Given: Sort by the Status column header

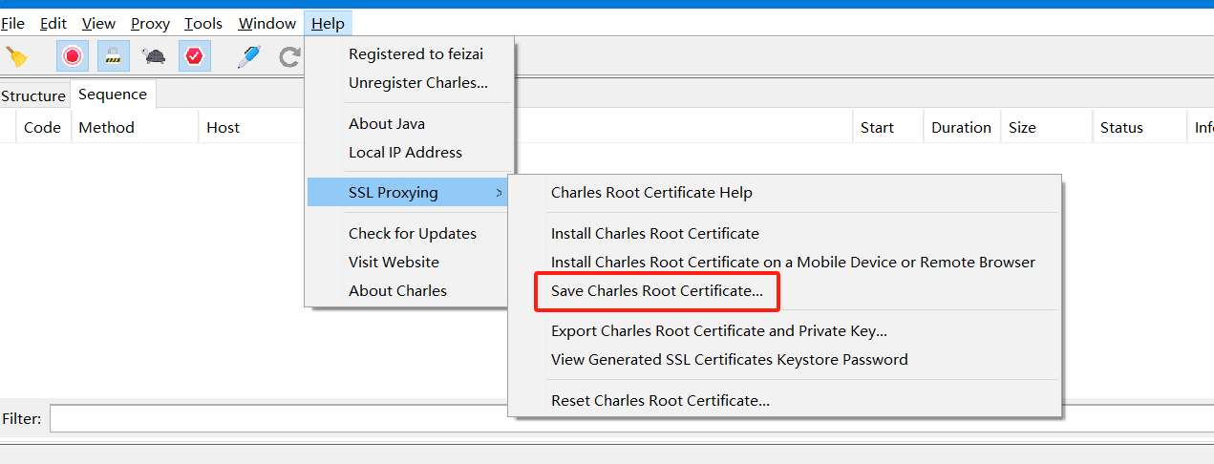Looking at the screenshot, I should [x=1139, y=127].
